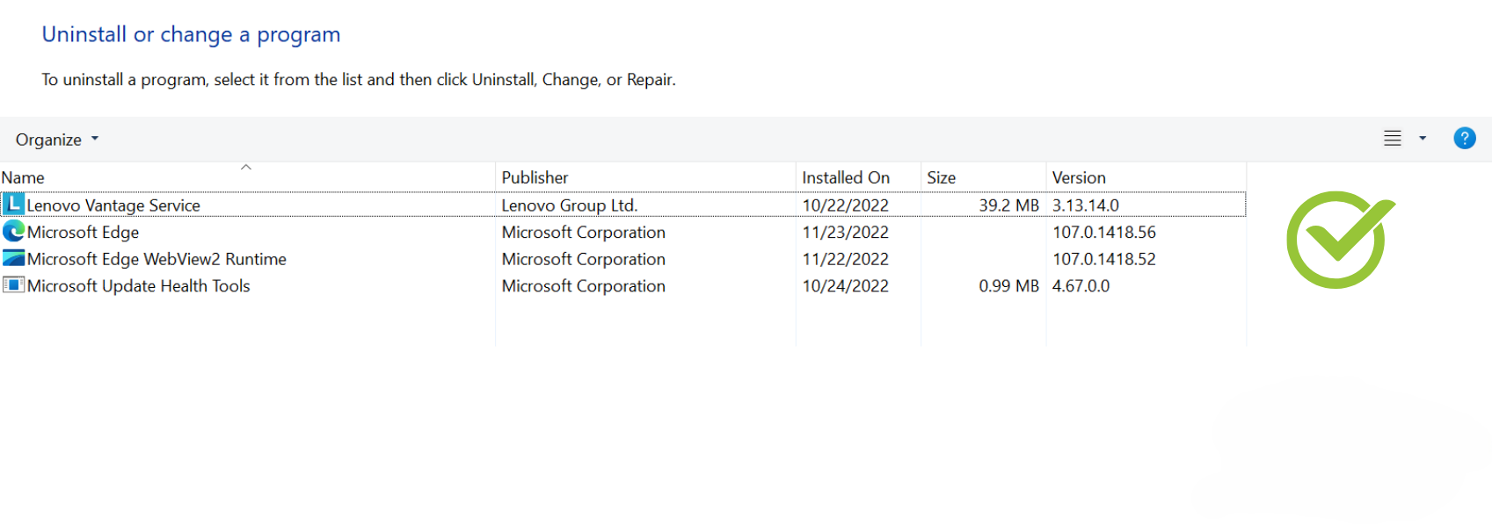Screen dimensions: 1492x532
Task: Open help with the blue question mark
Action: 1464,139
